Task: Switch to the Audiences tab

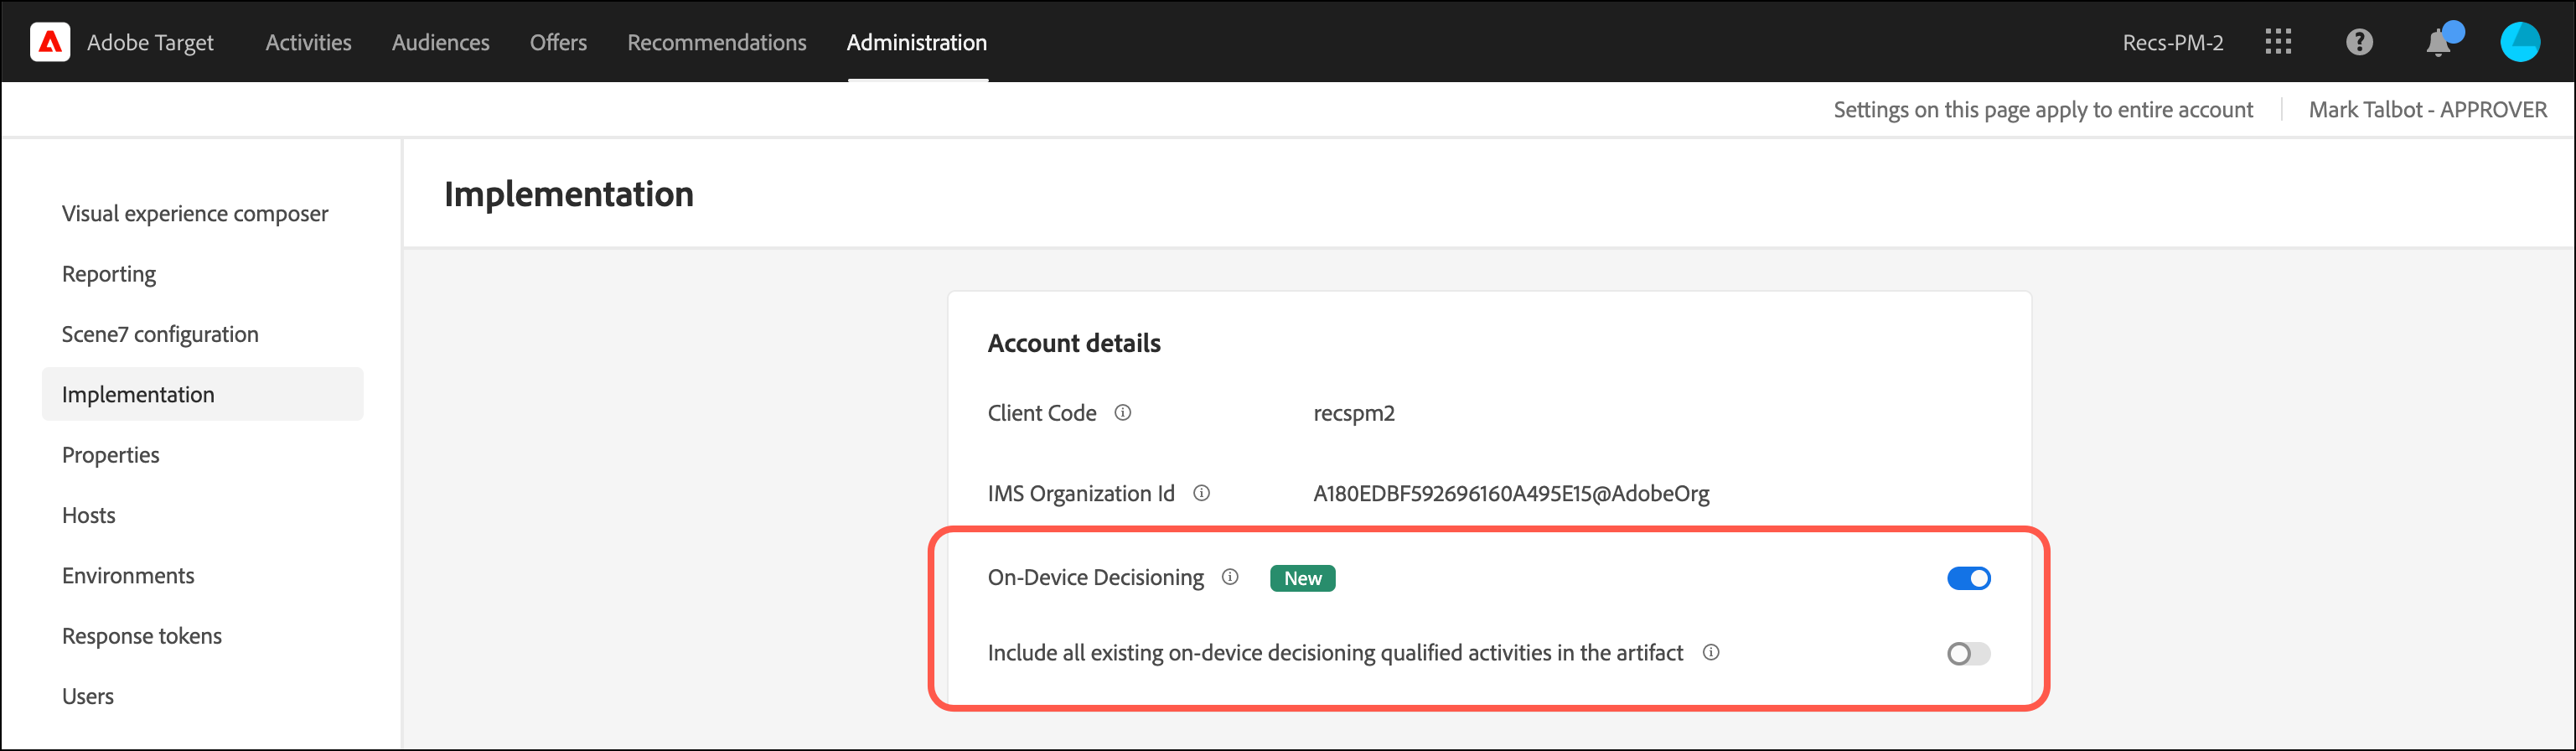Action: point(440,42)
